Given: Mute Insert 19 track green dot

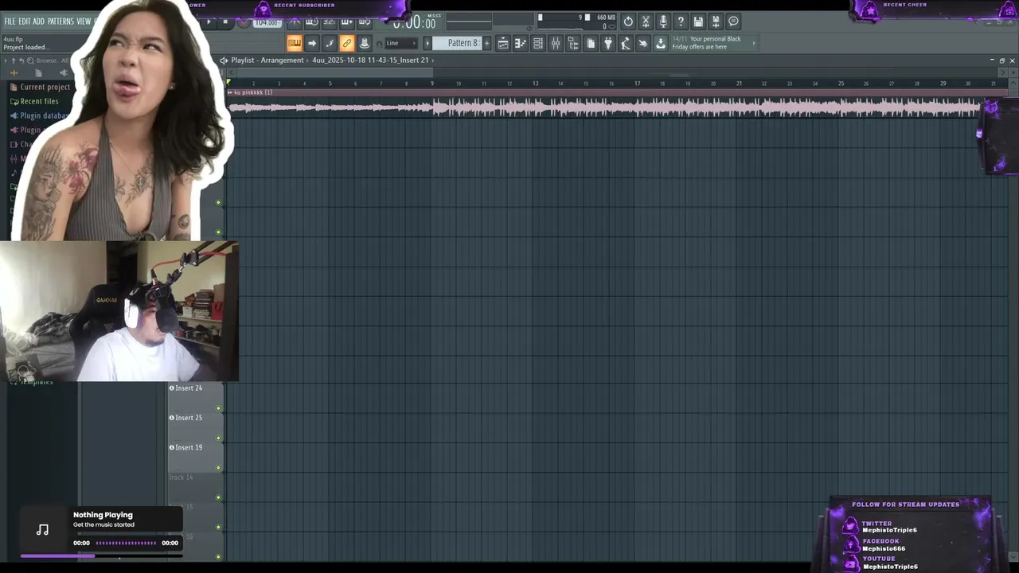Looking at the screenshot, I should coord(219,468).
